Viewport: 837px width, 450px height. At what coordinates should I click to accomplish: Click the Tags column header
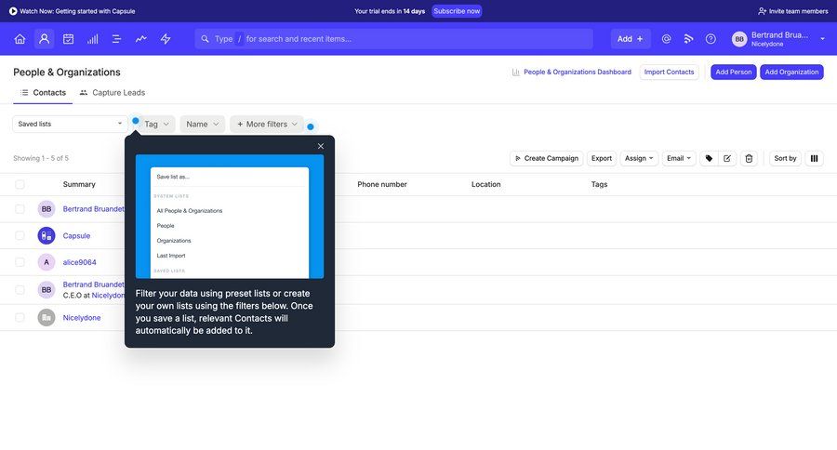(x=599, y=185)
